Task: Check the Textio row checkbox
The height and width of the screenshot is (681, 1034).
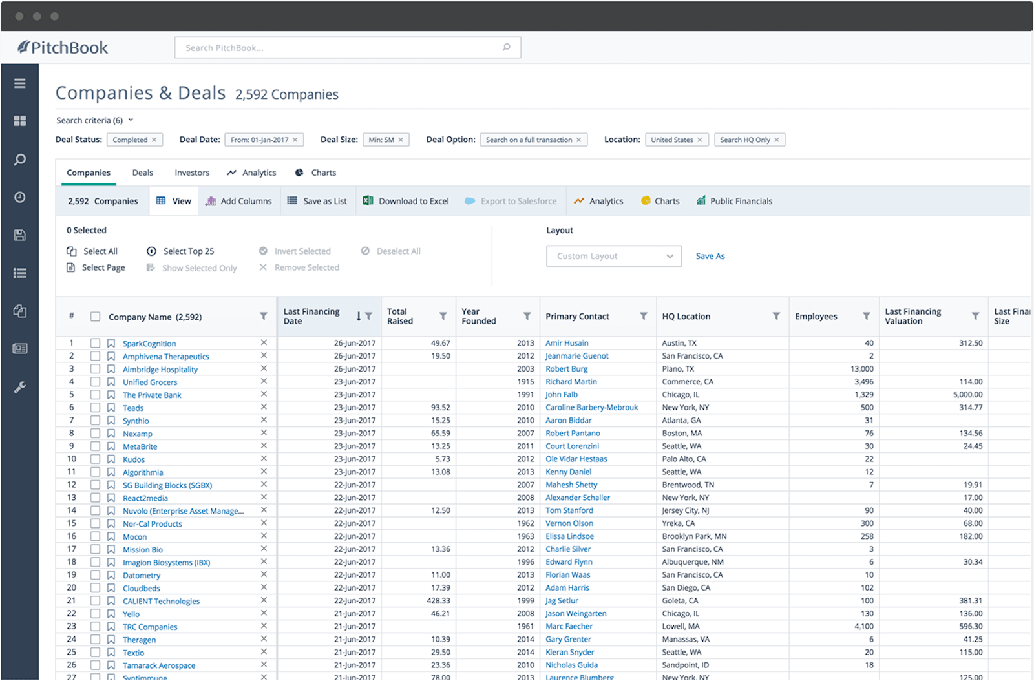Action: (95, 653)
